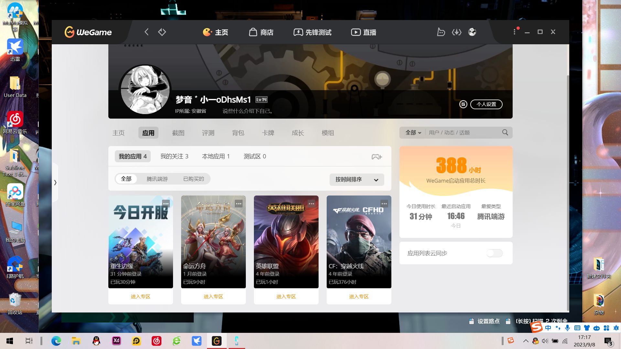Click the profile avatar picture

tap(145, 90)
